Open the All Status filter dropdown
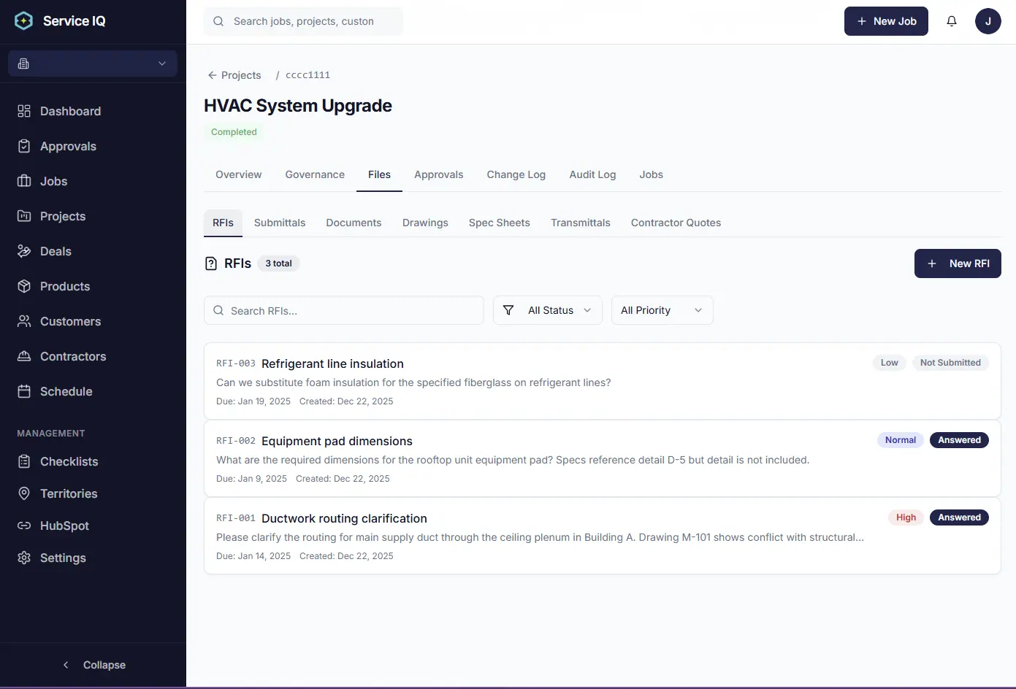The height and width of the screenshot is (689, 1016). pos(548,310)
